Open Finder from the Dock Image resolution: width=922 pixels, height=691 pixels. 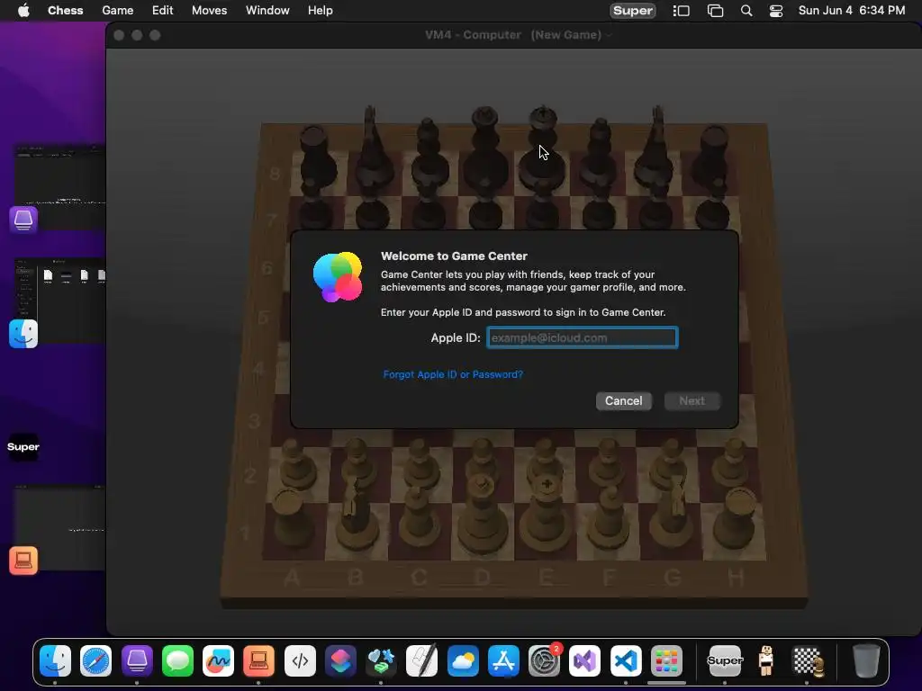tap(55, 661)
